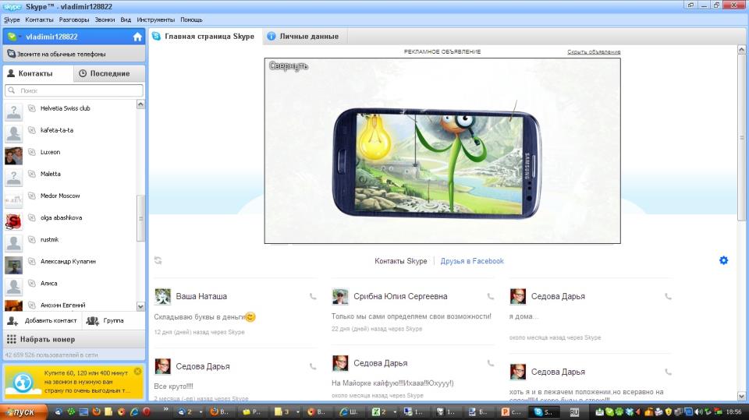Open the Разговоры menu

(74, 19)
